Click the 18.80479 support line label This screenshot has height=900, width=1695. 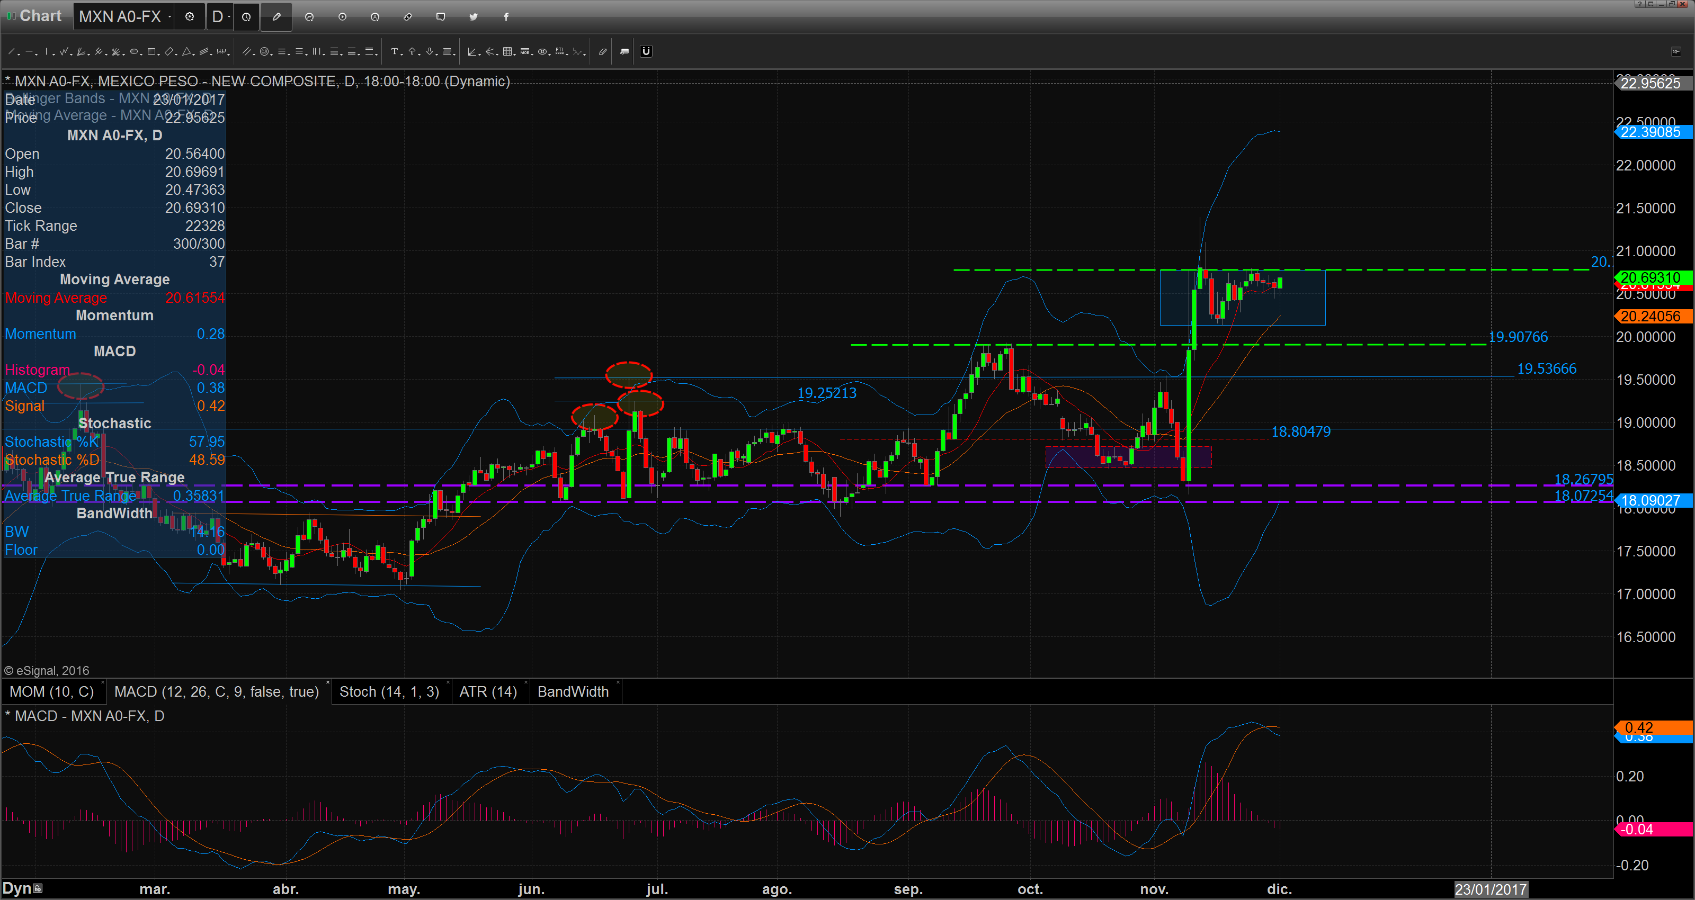tap(1301, 431)
